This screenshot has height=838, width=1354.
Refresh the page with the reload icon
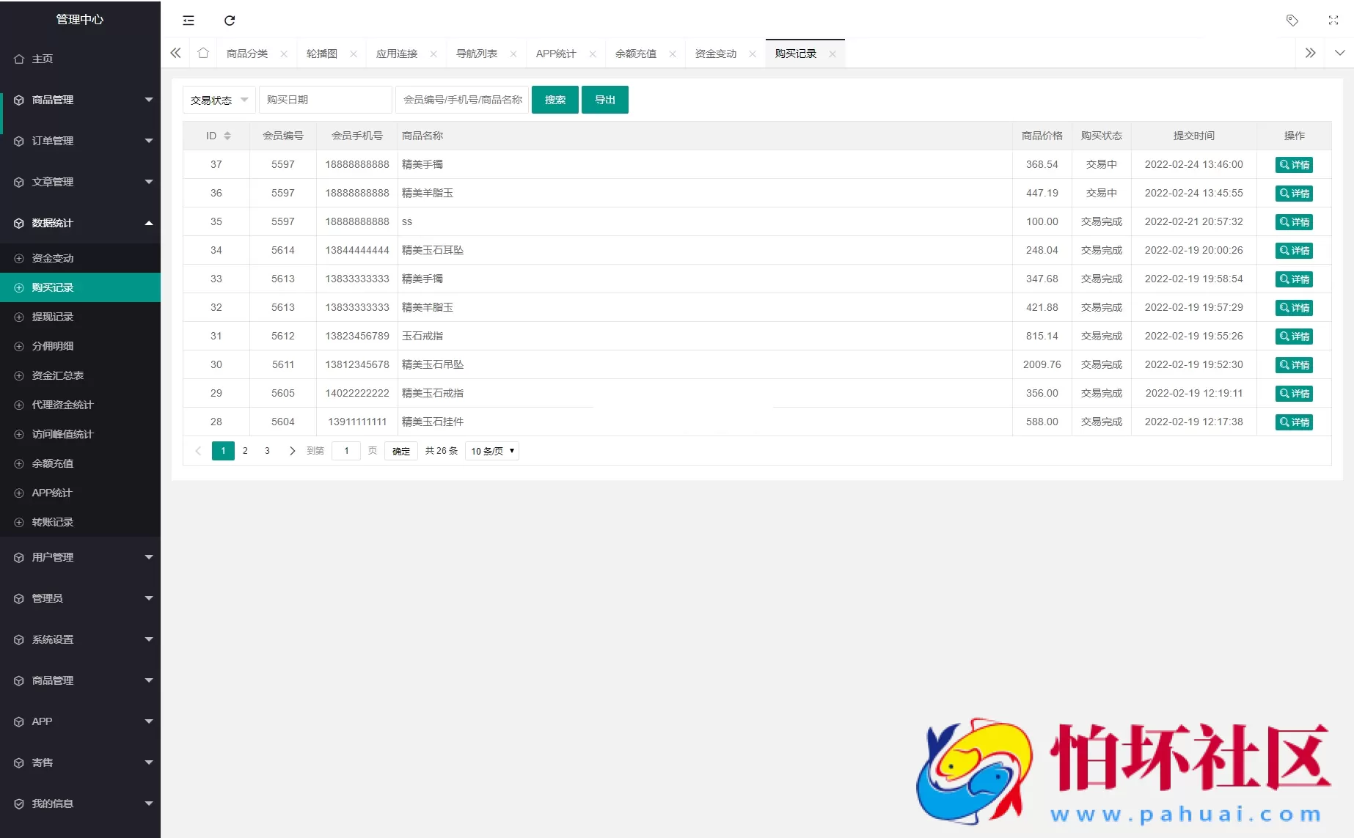230,20
